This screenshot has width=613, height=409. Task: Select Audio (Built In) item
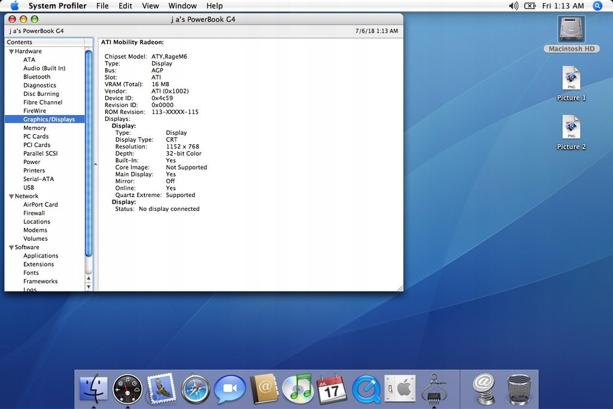click(x=44, y=68)
